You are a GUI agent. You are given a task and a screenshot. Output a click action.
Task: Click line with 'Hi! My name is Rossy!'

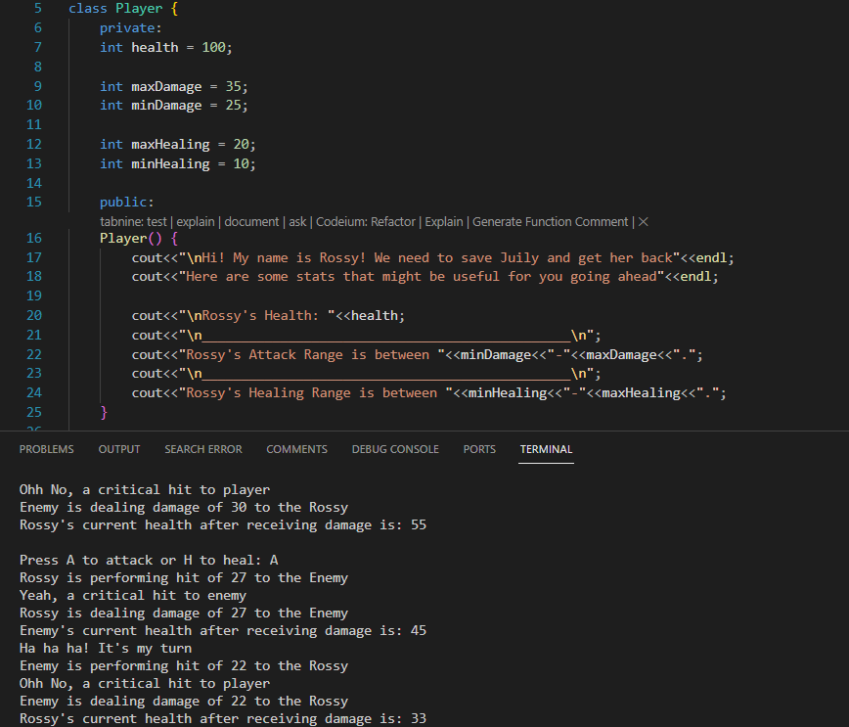432,258
